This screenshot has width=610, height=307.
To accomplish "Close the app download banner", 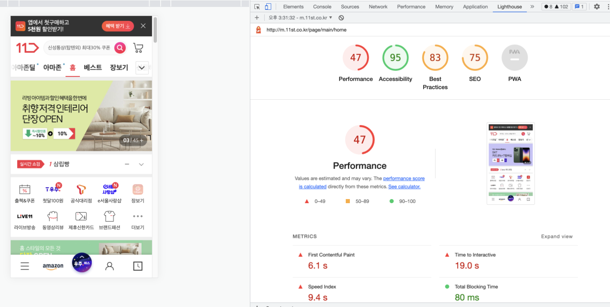I will coord(143,26).
